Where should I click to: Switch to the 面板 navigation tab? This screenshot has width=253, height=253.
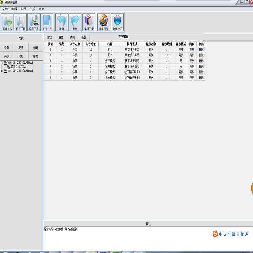coord(7,56)
